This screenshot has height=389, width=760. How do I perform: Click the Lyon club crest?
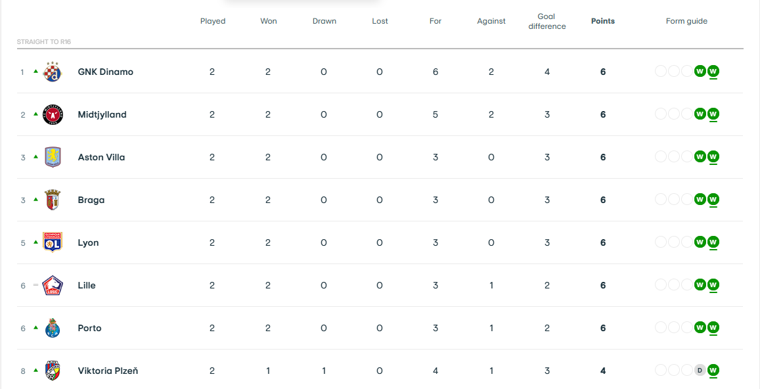click(53, 242)
